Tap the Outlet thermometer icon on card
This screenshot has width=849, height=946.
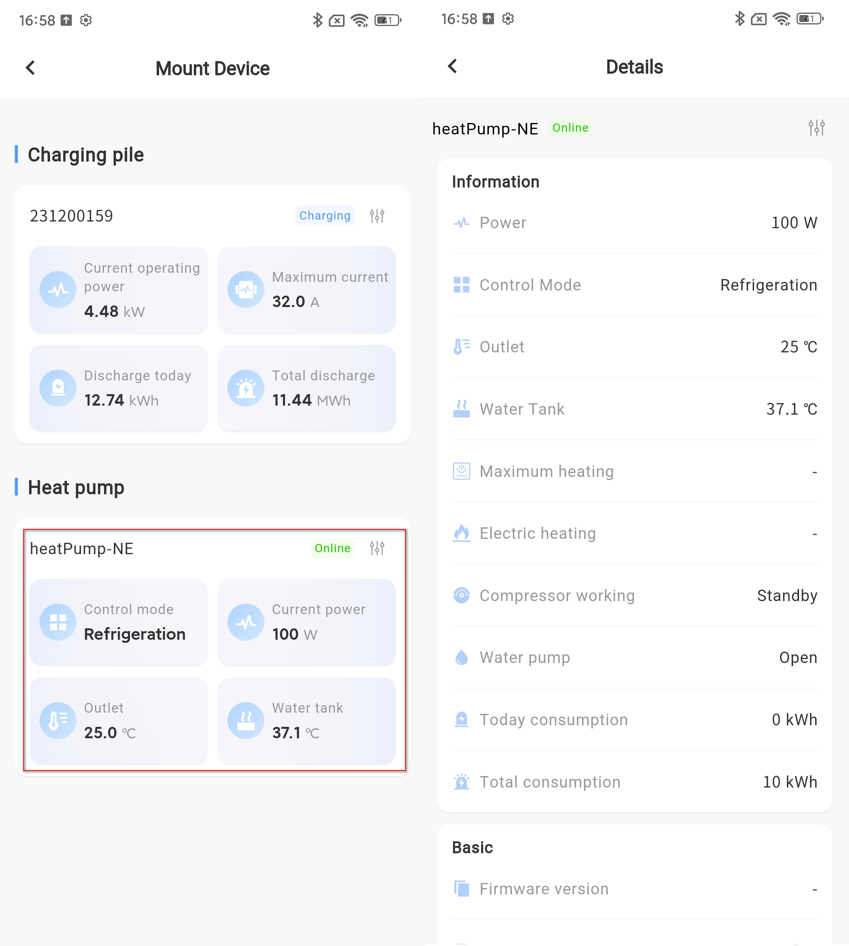[58, 721]
